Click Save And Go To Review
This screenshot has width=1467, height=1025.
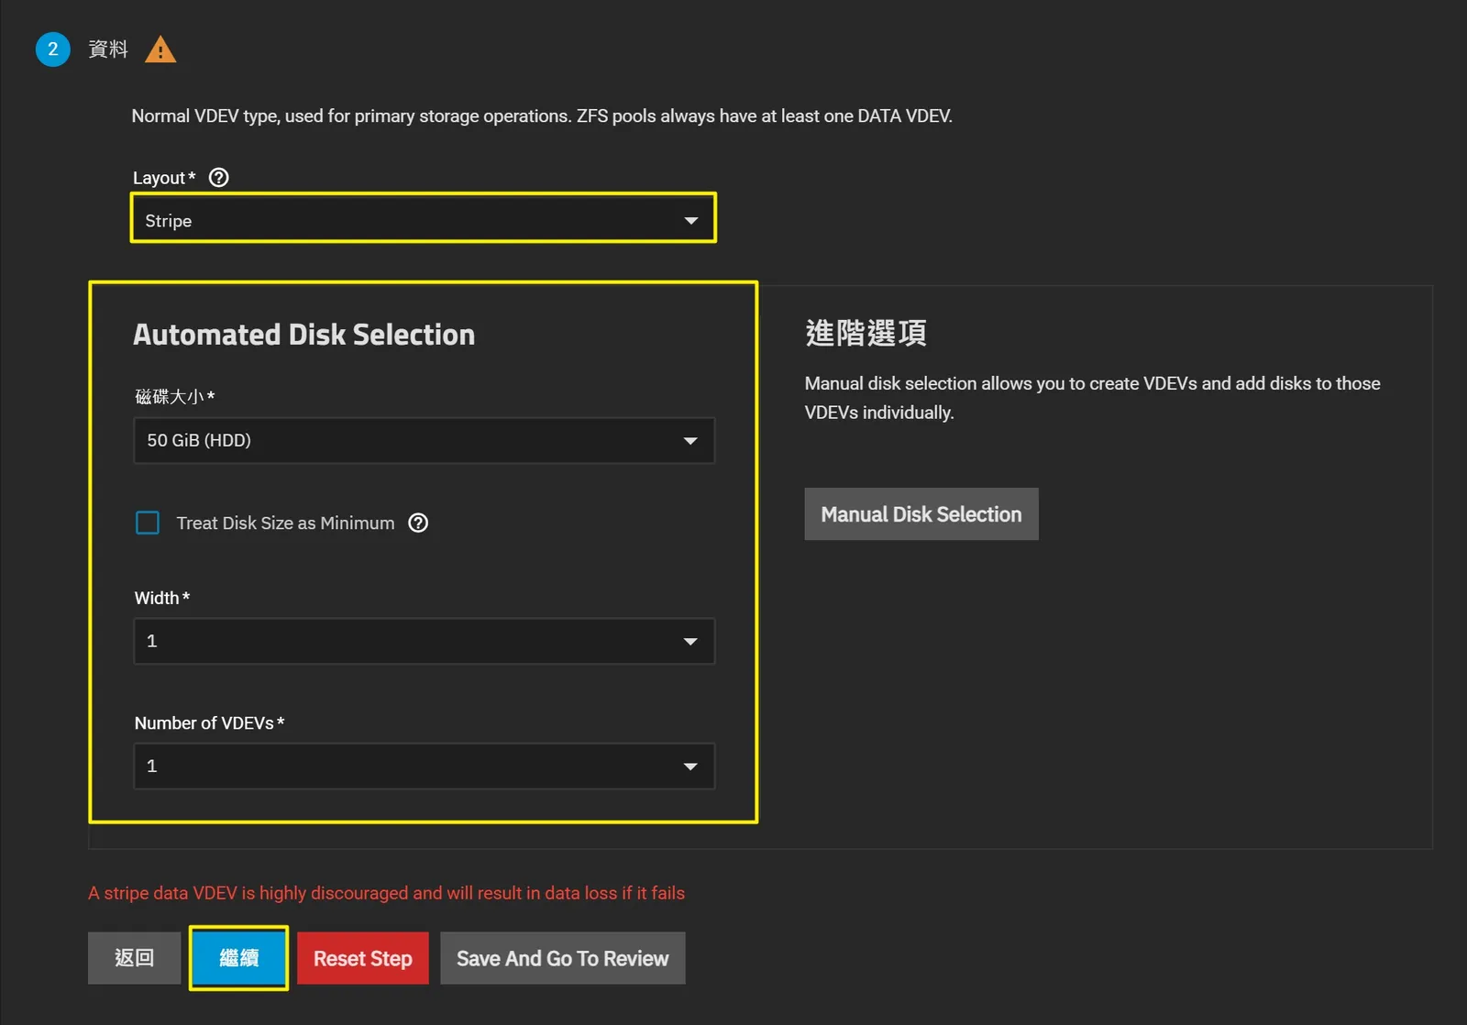tap(563, 958)
